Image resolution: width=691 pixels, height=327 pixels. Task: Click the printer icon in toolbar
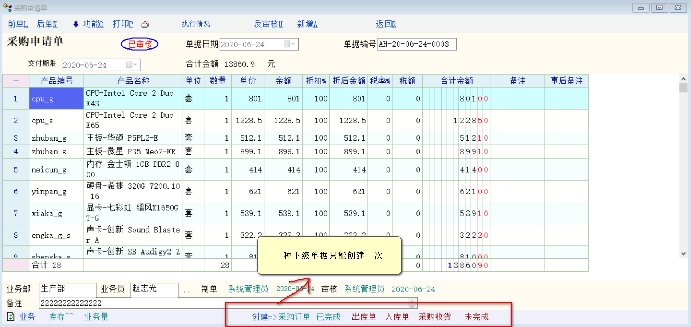pos(145,24)
